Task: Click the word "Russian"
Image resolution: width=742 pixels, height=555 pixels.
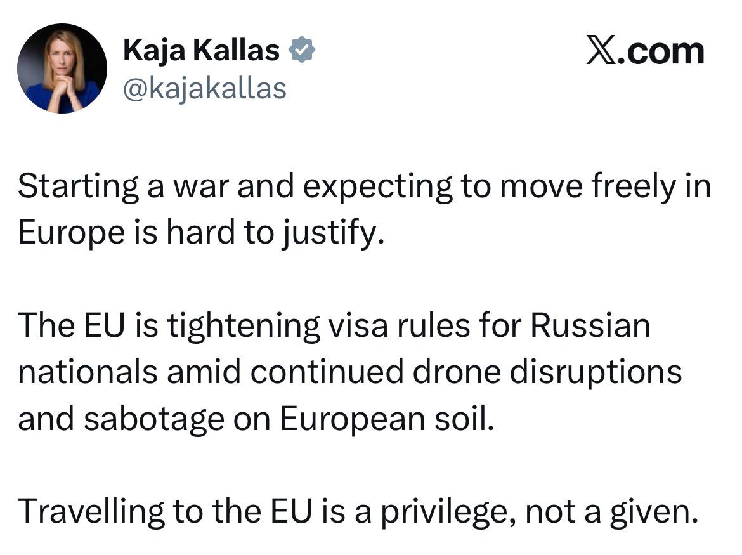Action: coord(590,325)
